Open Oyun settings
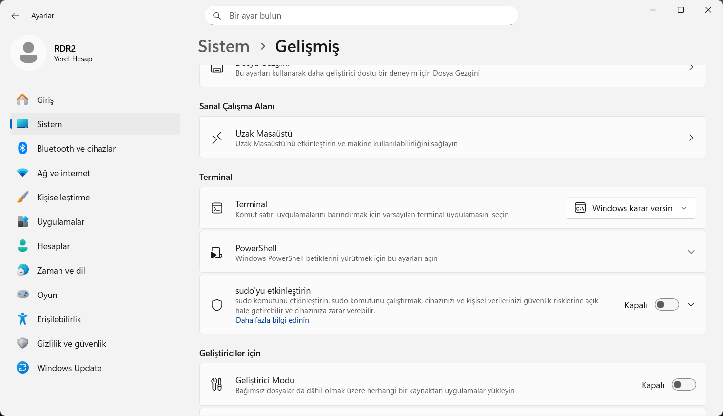This screenshot has width=723, height=416. [95, 295]
